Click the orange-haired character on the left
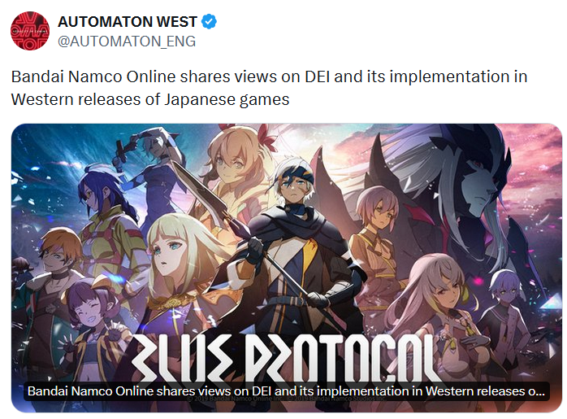Screen dimensions: 567x419 [50, 282]
